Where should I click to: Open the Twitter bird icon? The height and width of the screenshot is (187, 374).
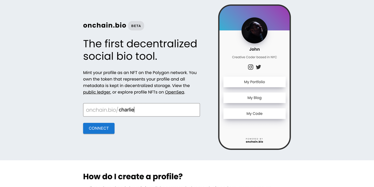click(x=259, y=67)
